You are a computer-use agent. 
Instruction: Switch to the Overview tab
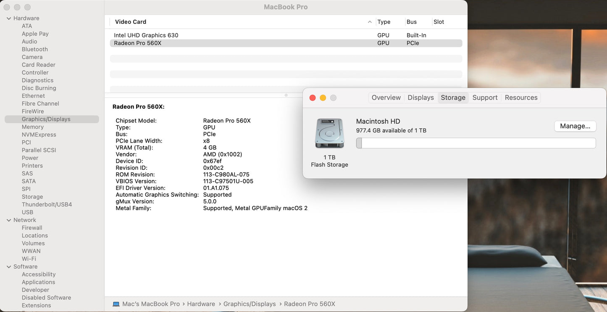(386, 97)
